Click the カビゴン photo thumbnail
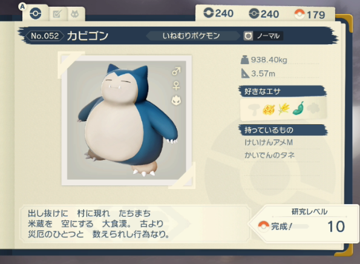 pos(126,120)
